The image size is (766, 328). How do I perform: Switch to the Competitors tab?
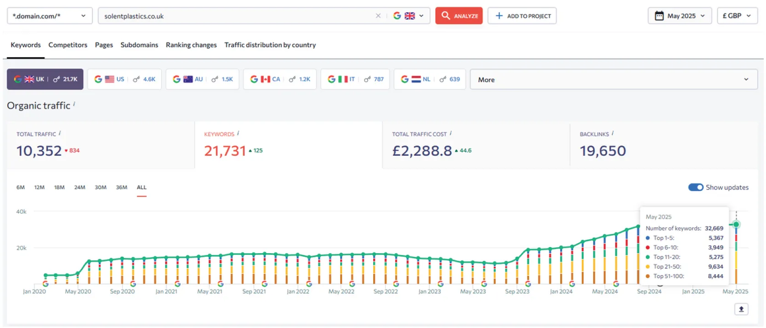tap(68, 45)
